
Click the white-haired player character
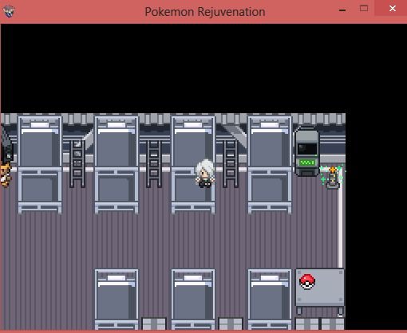pos(205,174)
